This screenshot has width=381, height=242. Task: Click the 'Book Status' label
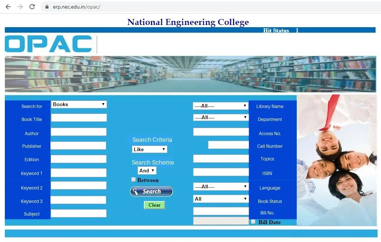tap(270, 201)
